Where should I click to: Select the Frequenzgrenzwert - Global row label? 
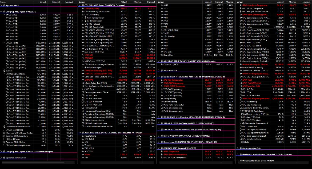96,92
